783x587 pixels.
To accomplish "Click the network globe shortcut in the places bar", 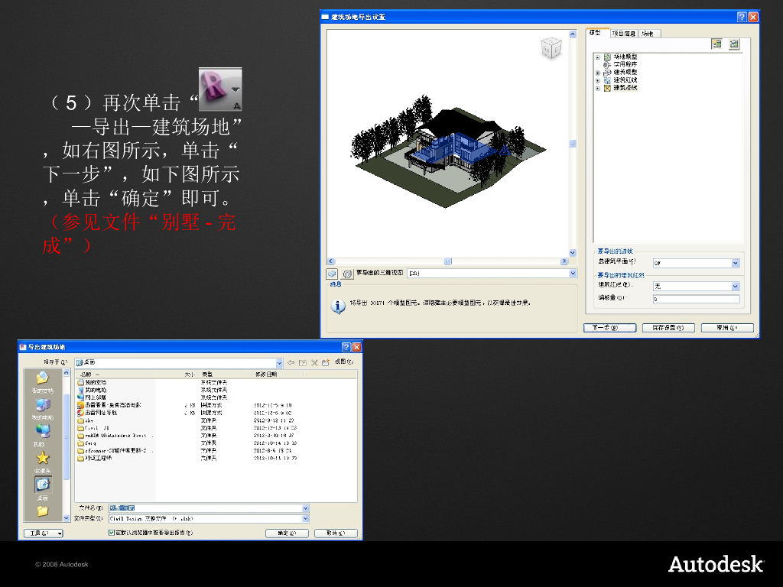I will click(x=43, y=435).
